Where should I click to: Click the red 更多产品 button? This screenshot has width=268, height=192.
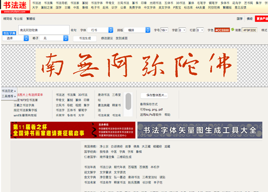pos(261,18)
